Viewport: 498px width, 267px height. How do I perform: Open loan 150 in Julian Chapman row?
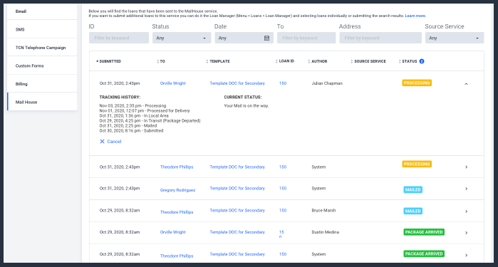[283, 83]
